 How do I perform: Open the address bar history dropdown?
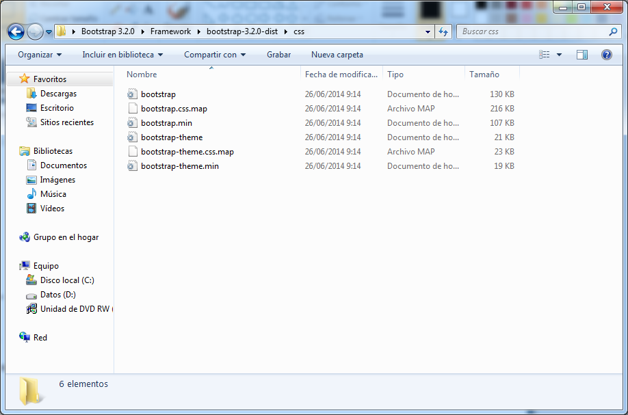428,31
